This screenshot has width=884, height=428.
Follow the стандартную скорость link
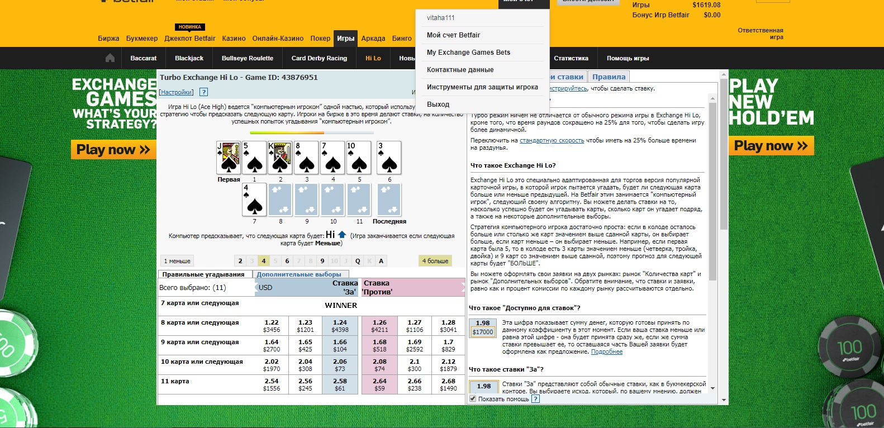tap(552, 141)
